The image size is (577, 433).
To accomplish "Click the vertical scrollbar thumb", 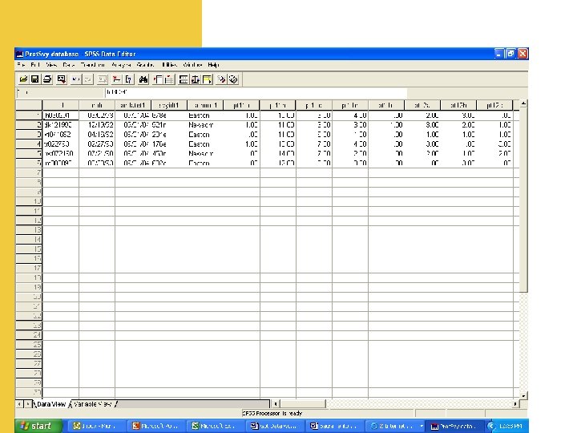I will 523,200.
